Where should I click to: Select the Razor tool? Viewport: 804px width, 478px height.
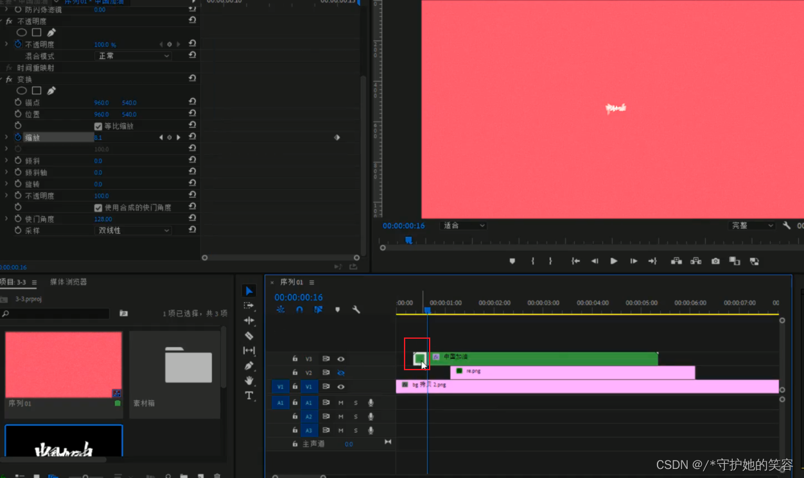249,336
